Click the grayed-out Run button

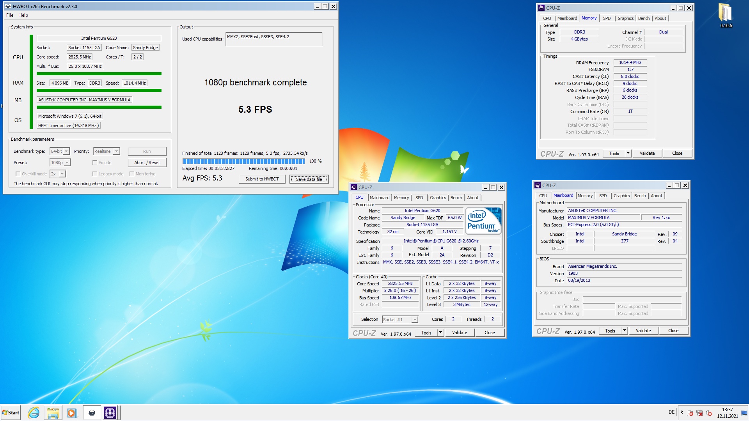pyautogui.click(x=147, y=151)
